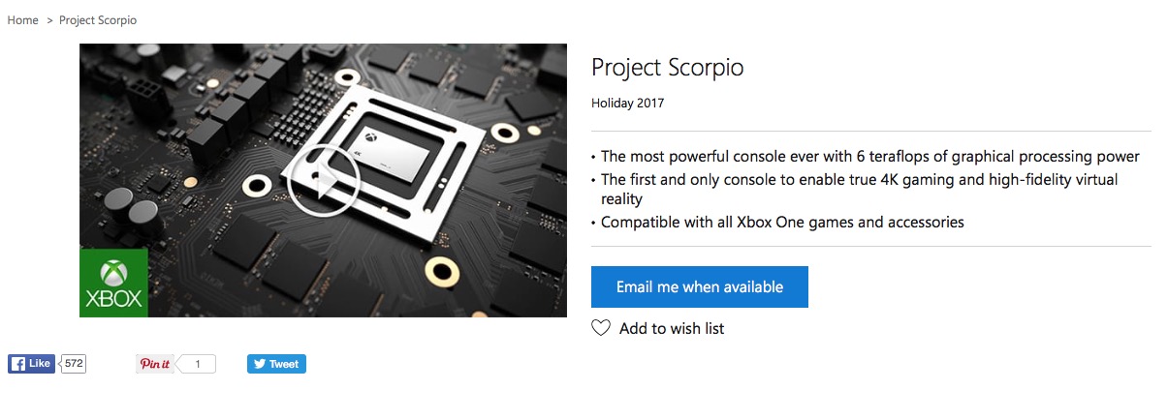
Task: Click the Pinterest pin count bubble
Action: click(198, 364)
